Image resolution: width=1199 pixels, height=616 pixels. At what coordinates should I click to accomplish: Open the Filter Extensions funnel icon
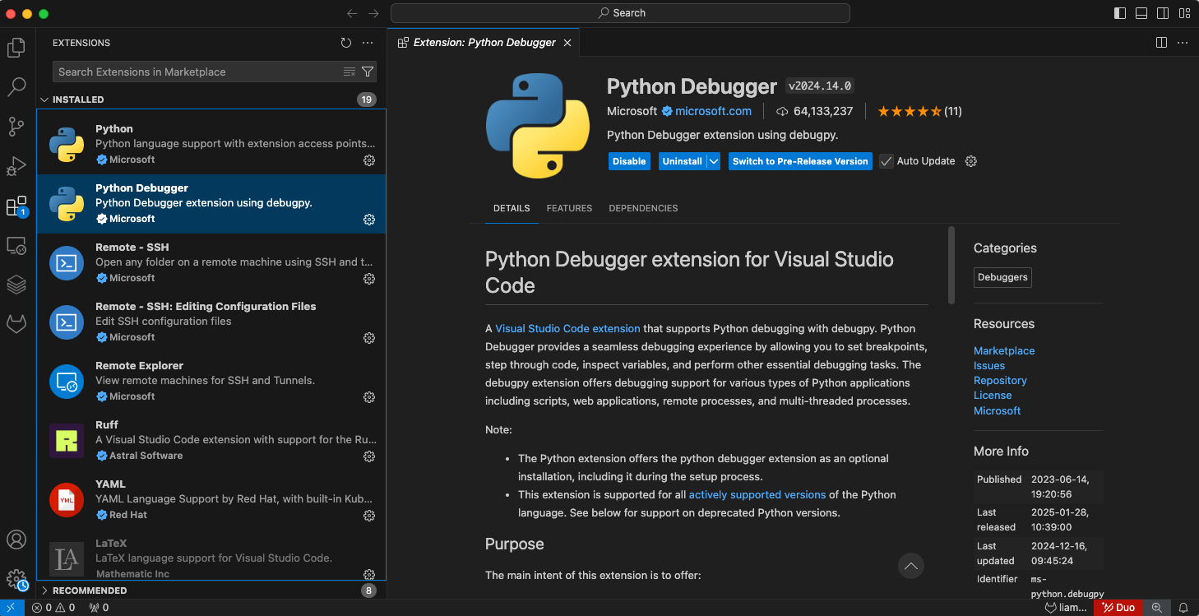click(x=368, y=72)
